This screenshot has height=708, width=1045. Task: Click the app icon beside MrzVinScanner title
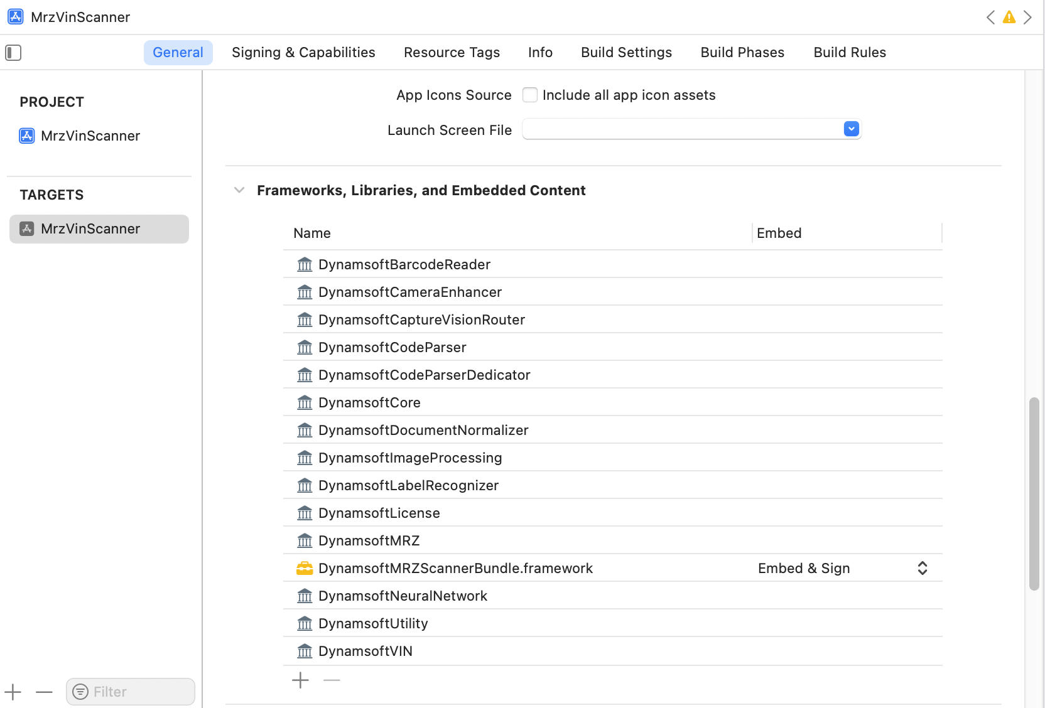(14, 17)
